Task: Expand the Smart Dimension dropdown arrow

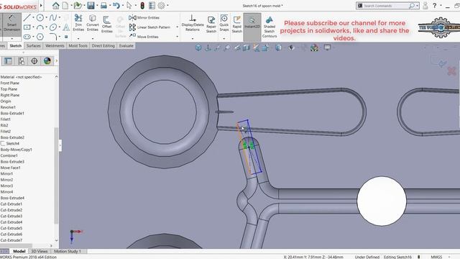Action: (12, 38)
